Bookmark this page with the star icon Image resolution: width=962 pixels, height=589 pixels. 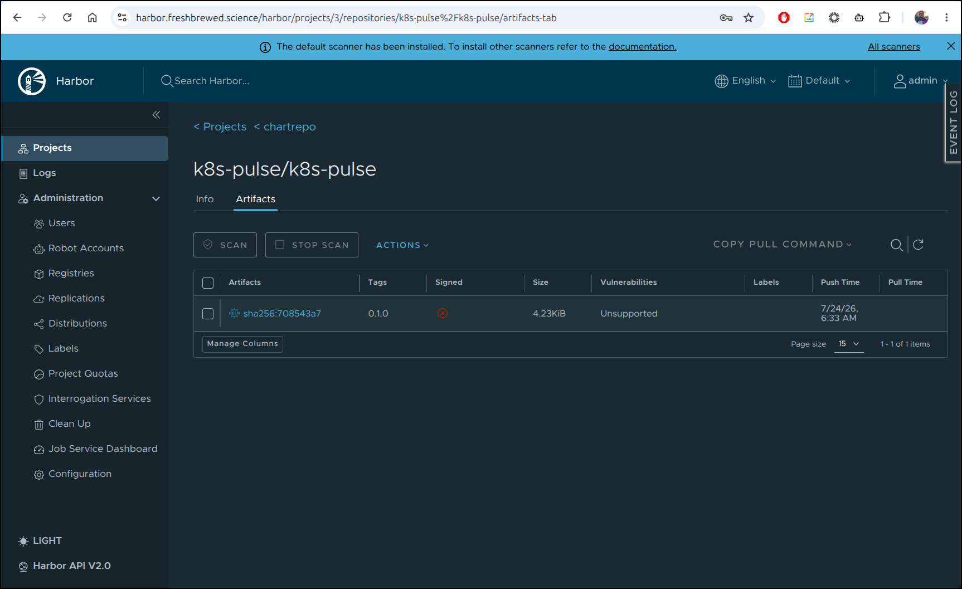tap(749, 18)
